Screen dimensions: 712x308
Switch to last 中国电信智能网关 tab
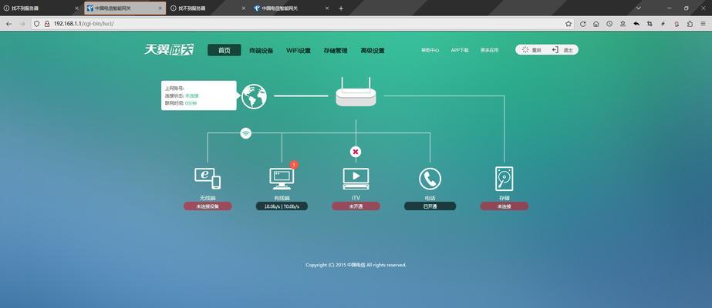[292, 8]
